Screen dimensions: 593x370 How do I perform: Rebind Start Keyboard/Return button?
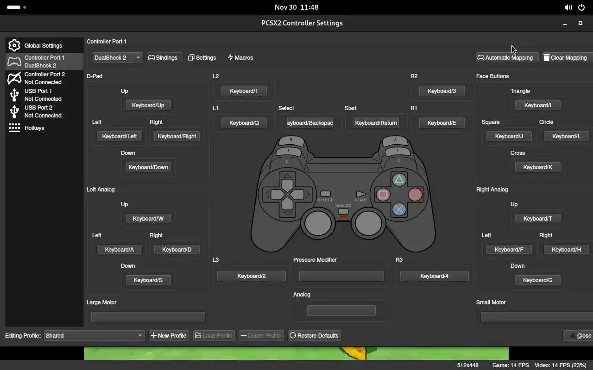point(376,123)
